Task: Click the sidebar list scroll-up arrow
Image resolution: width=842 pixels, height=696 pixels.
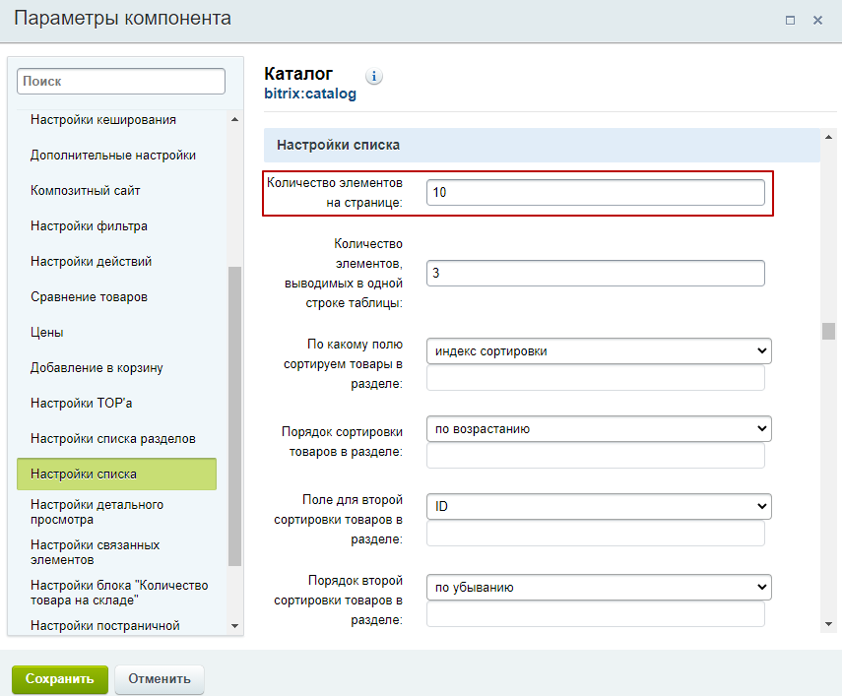Action: point(234,119)
